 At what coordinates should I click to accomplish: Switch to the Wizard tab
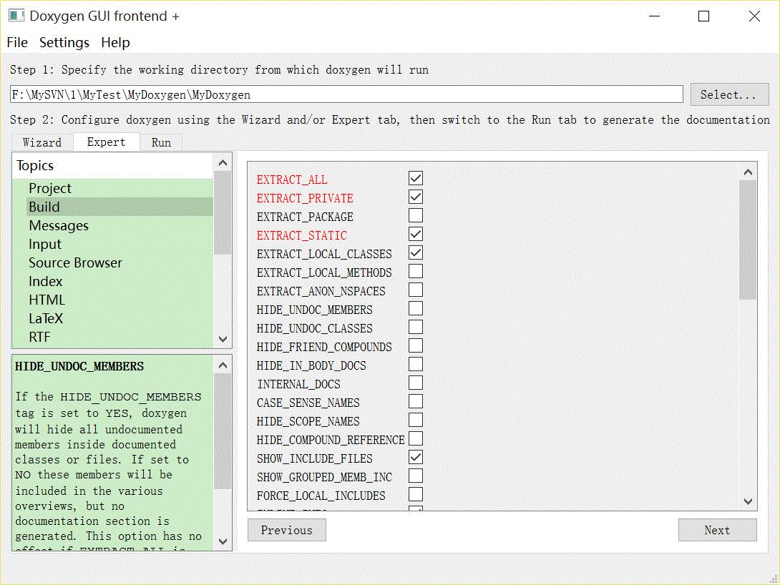tap(42, 142)
